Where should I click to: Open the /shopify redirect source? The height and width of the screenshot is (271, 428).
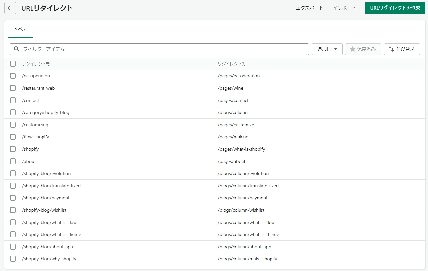[x=30, y=149]
